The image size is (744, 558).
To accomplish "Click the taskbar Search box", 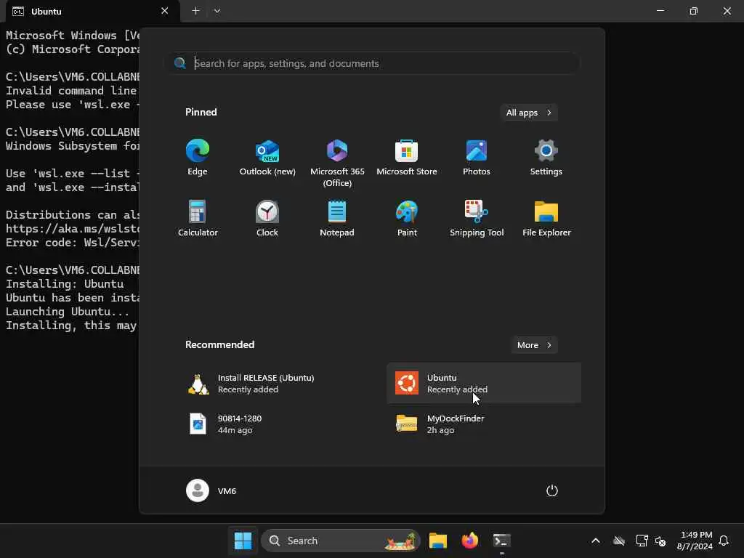I will pyautogui.click(x=341, y=541).
